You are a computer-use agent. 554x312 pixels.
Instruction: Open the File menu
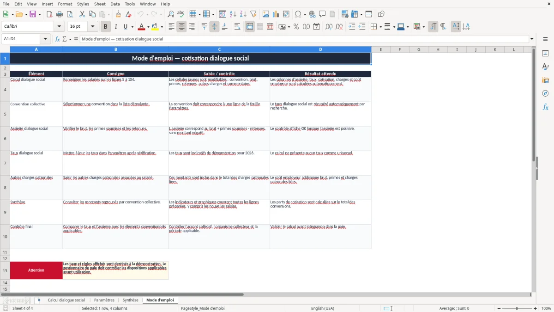point(6,4)
